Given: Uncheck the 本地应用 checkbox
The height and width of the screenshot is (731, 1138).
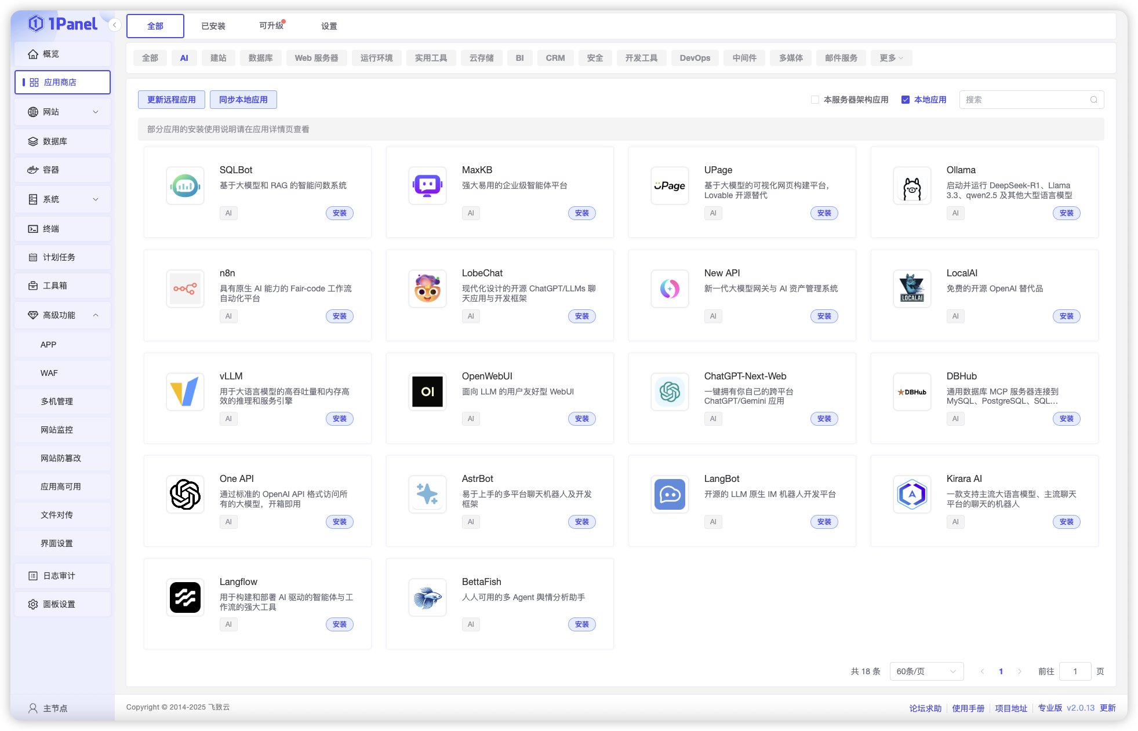Looking at the screenshot, I should coord(904,100).
